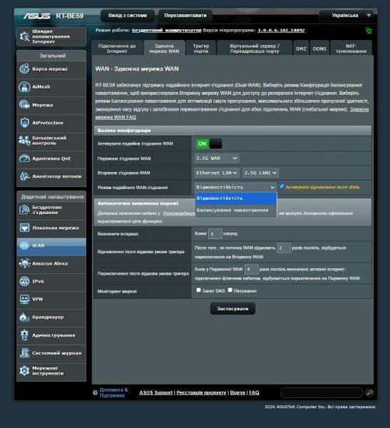Click Вихід з системи button

(x=128, y=16)
